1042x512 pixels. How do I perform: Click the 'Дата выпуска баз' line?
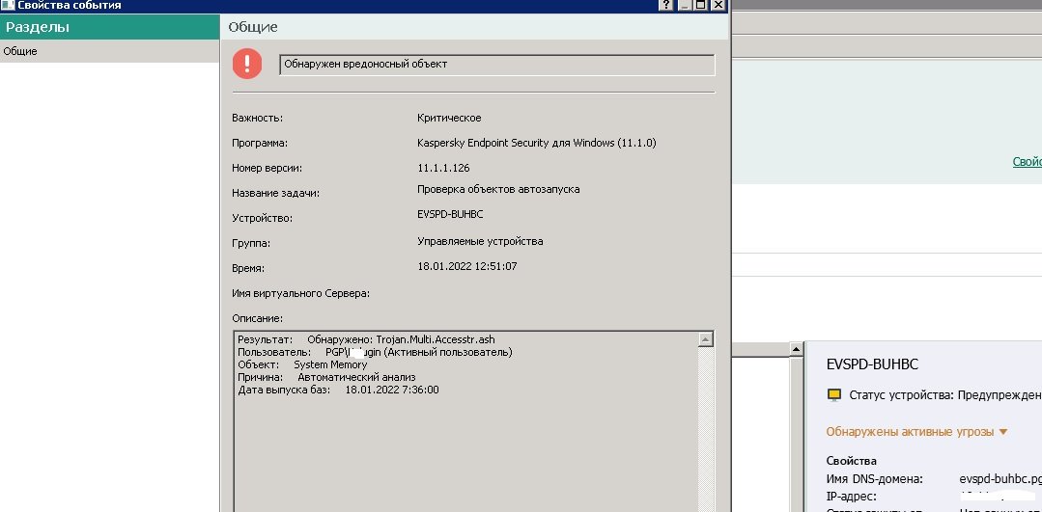click(338, 390)
